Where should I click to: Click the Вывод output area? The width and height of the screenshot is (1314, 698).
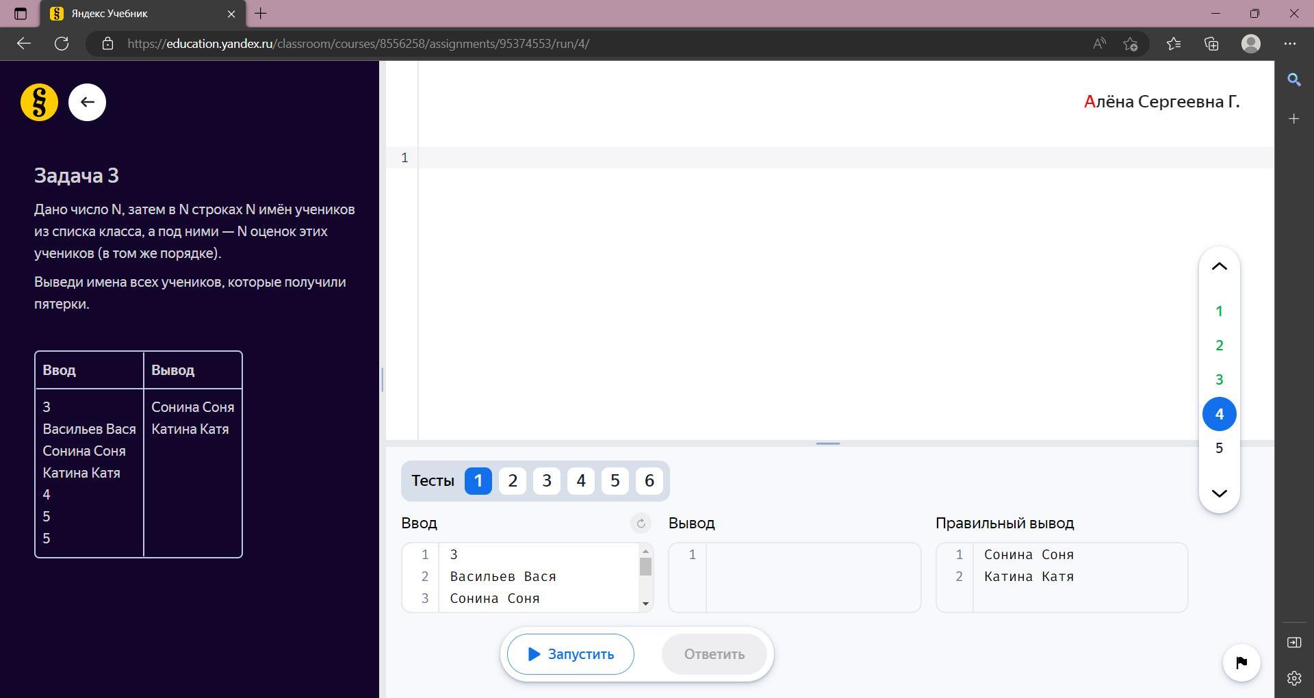[795, 578]
